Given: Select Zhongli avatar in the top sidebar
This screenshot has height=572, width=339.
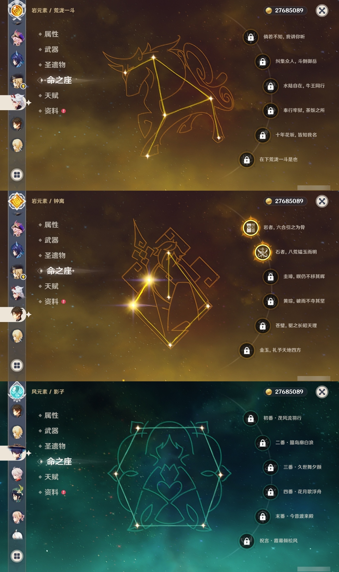Looking at the screenshot, I should tap(17, 124).
